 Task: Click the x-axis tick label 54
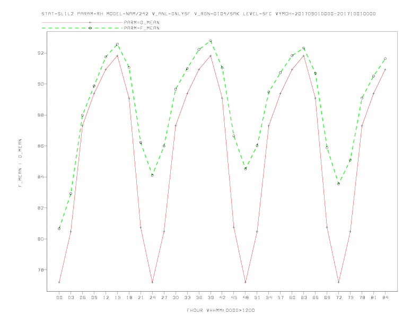click(269, 298)
